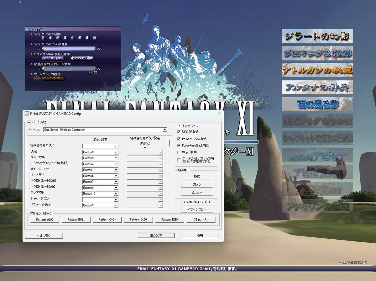Click the 適用 apply button
The height and width of the screenshot is (281, 376).
point(200,235)
